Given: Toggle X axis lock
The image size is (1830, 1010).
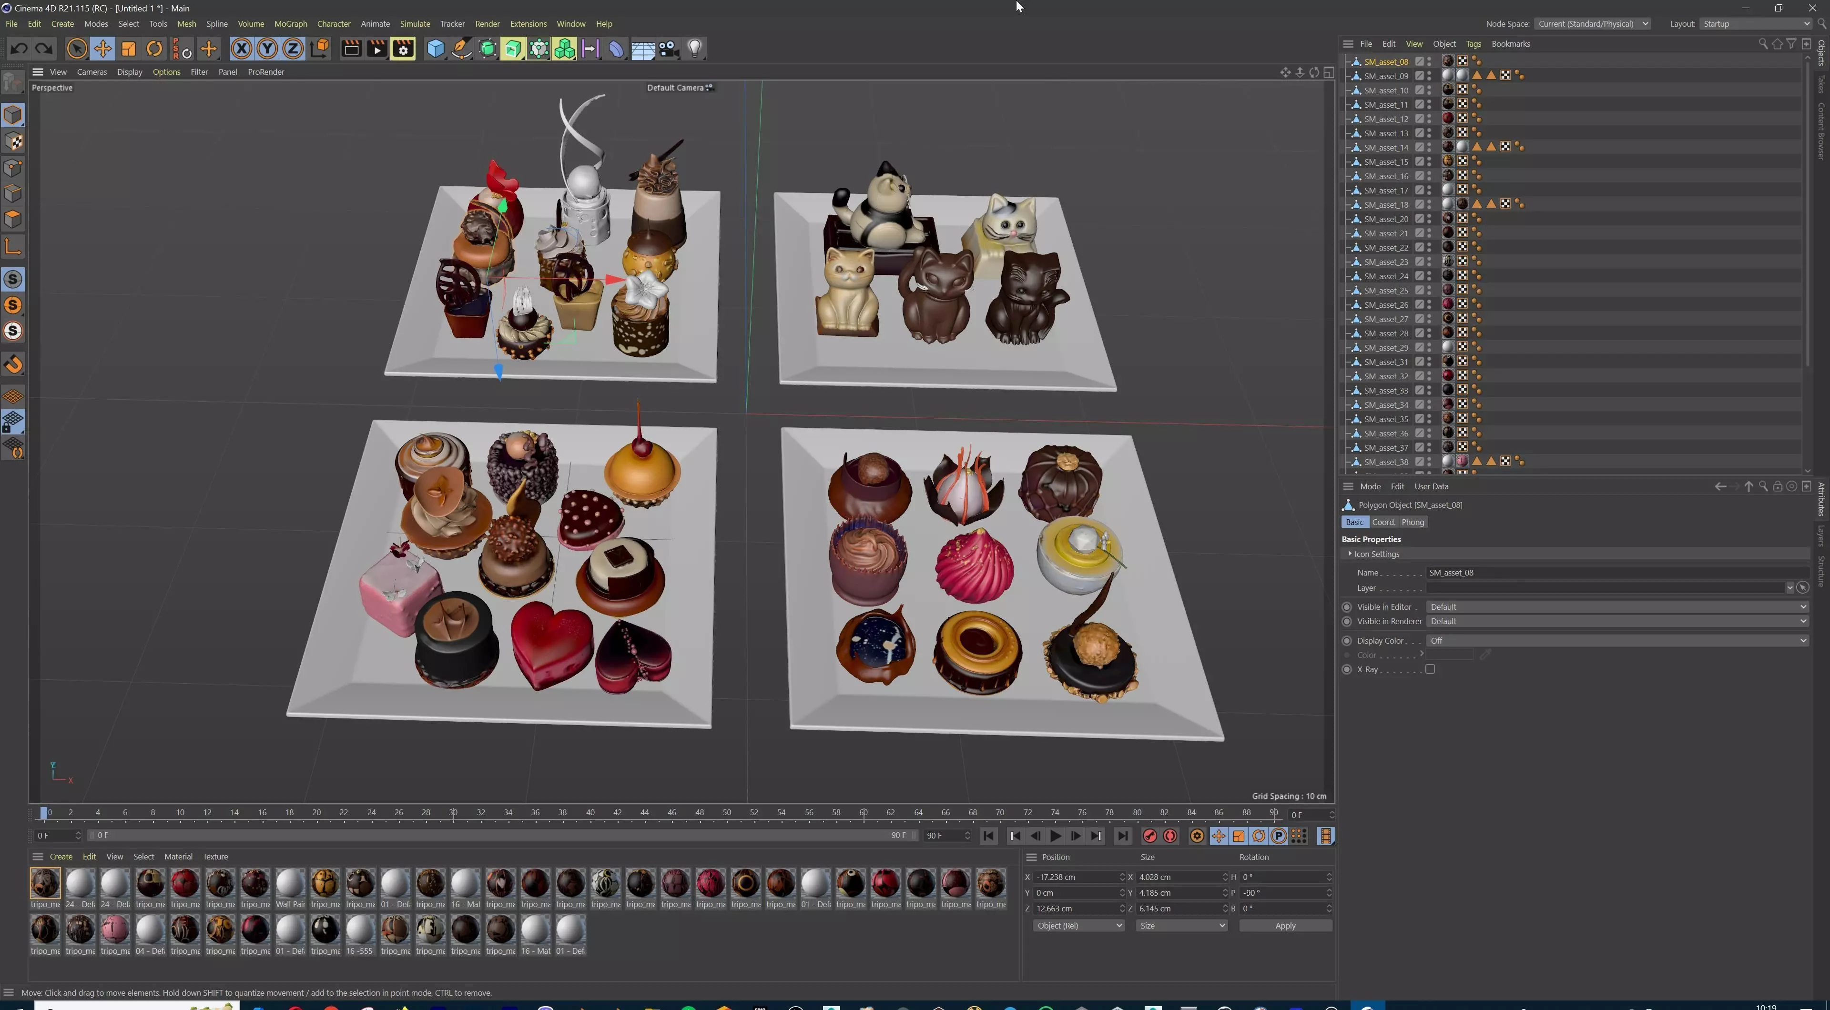Looking at the screenshot, I should [x=242, y=48].
